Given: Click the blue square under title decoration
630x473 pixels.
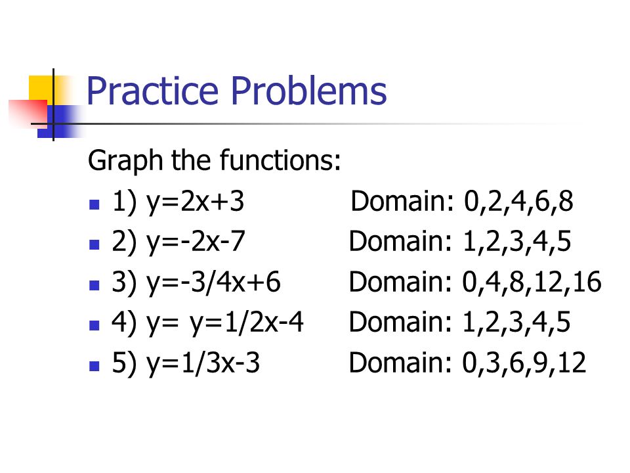Looking at the screenshot, I should click(60, 122).
